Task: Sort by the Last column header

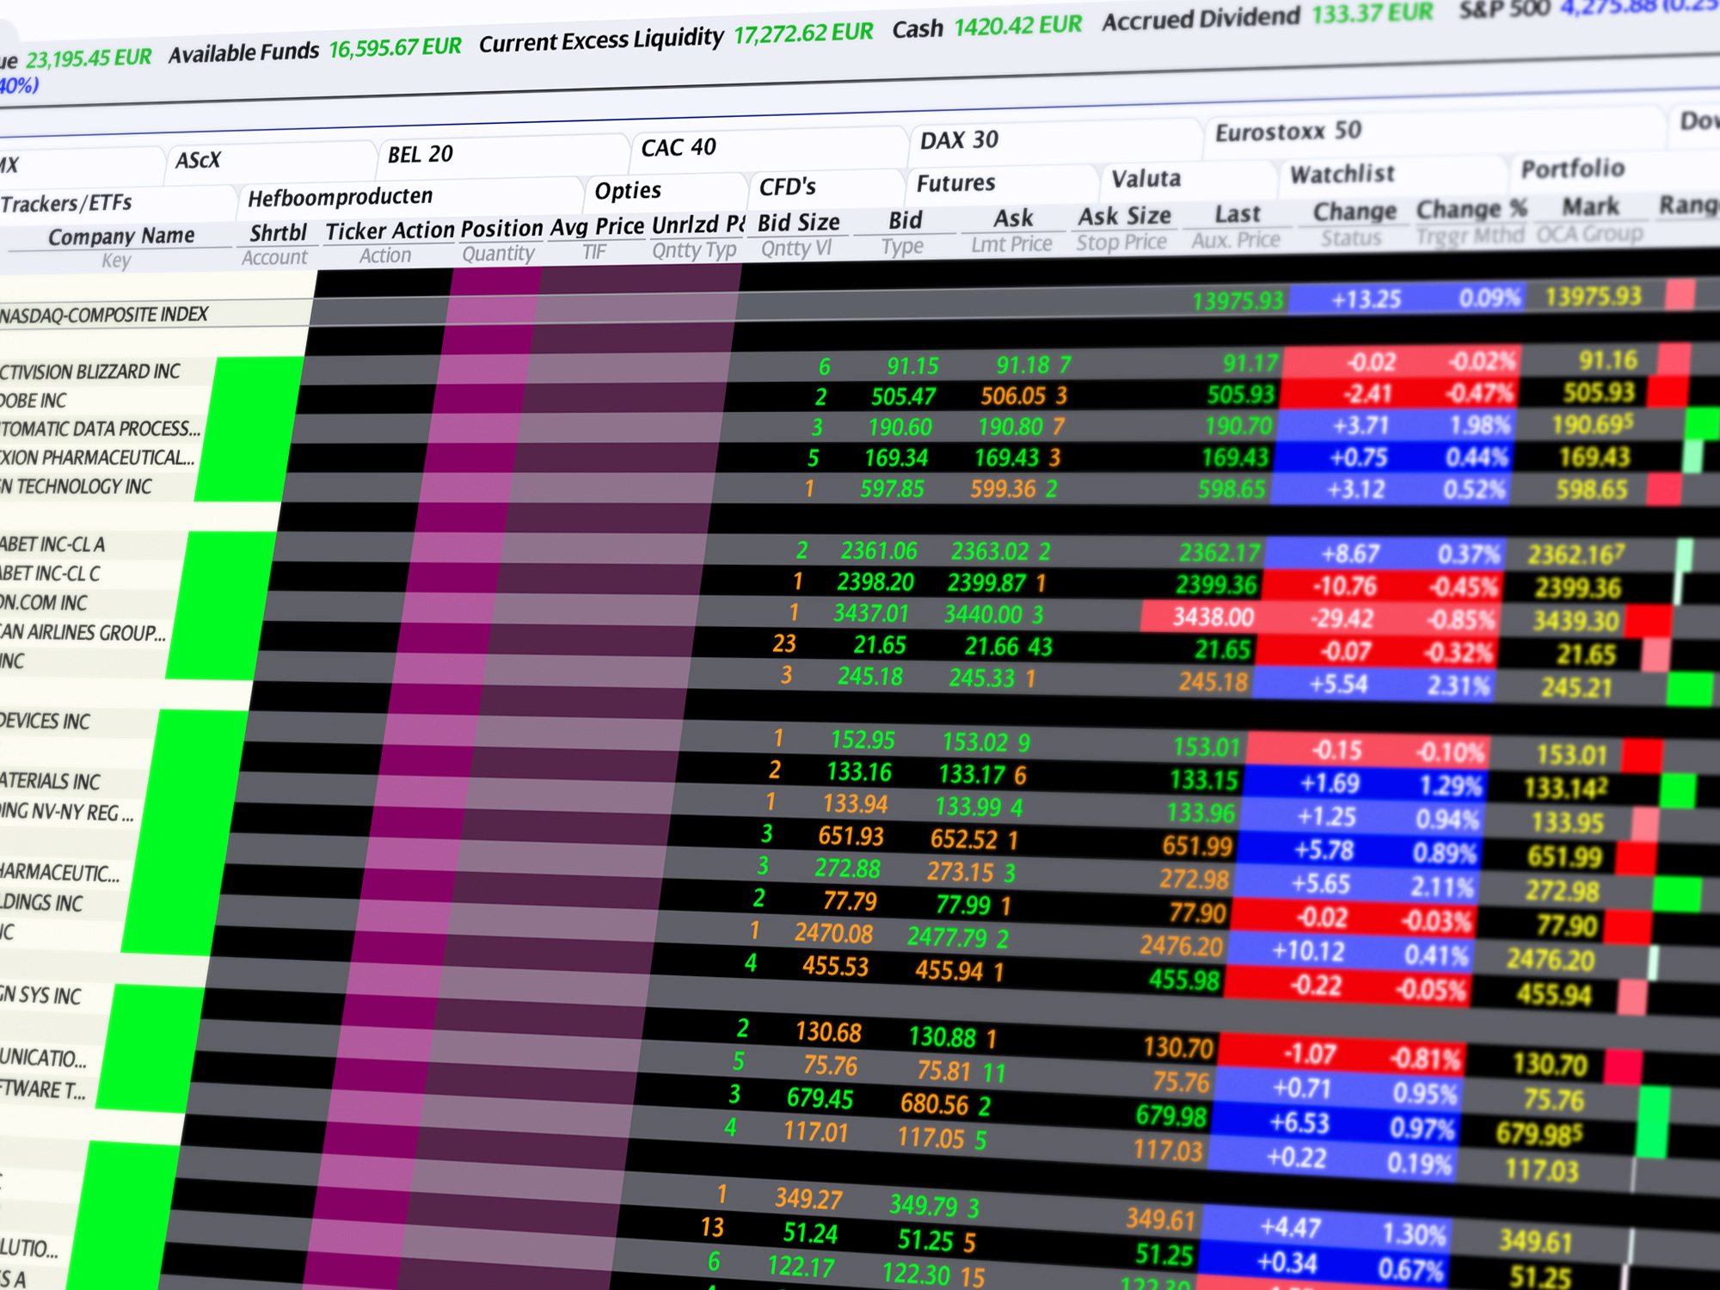Action: pyautogui.click(x=1237, y=213)
